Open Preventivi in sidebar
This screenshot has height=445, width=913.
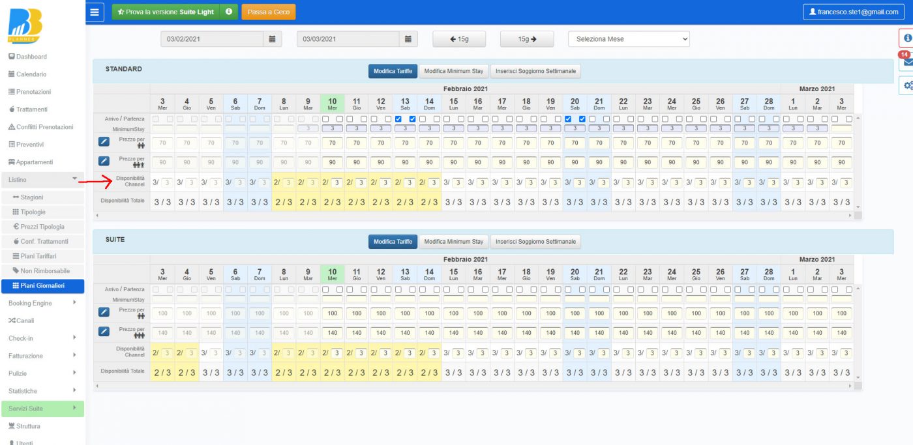click(x=26, y=145)
